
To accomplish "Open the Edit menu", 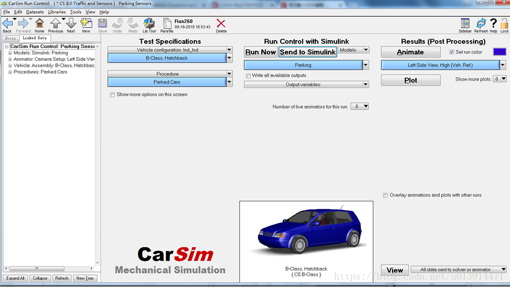I will click(18, 12).
